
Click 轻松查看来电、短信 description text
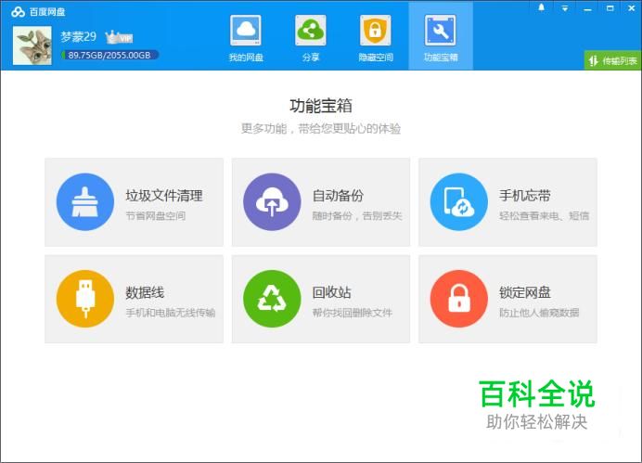click(545, 216)
